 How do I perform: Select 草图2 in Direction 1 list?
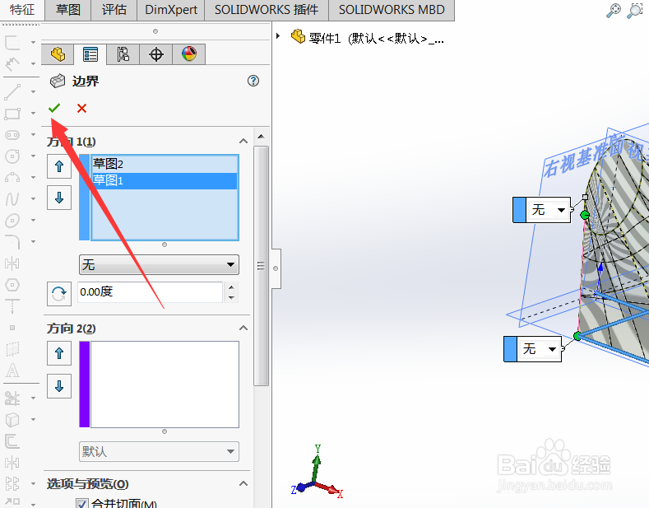(x=164, y=164)
